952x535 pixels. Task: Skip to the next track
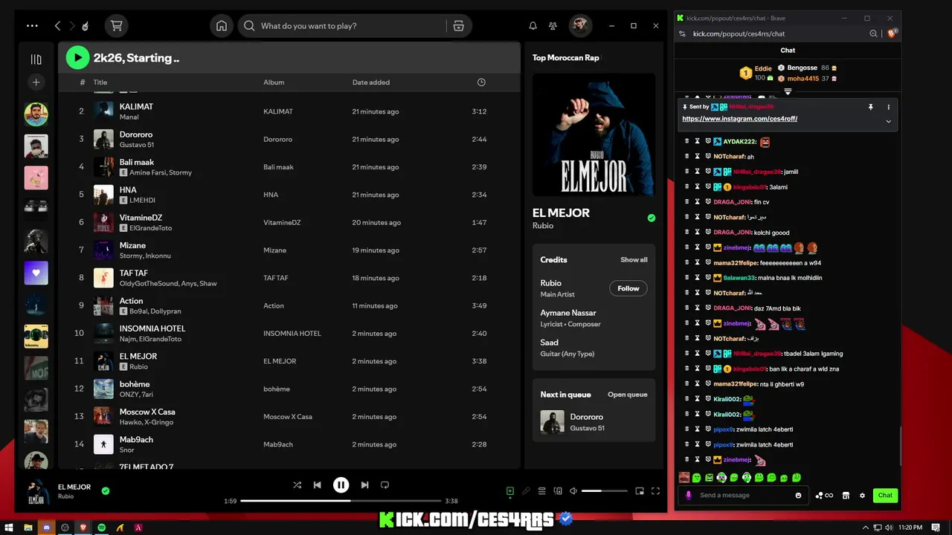click(x=364, y=484)
